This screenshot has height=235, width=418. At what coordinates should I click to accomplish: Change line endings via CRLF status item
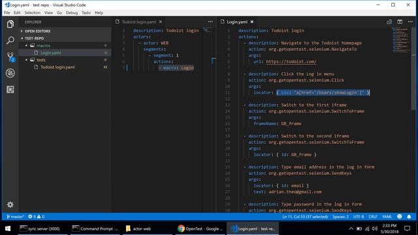(373, 217)
